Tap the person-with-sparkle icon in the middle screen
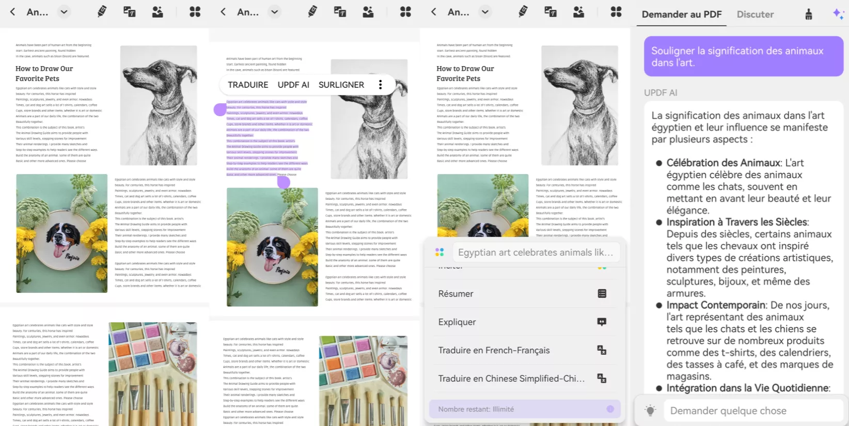 368,11
